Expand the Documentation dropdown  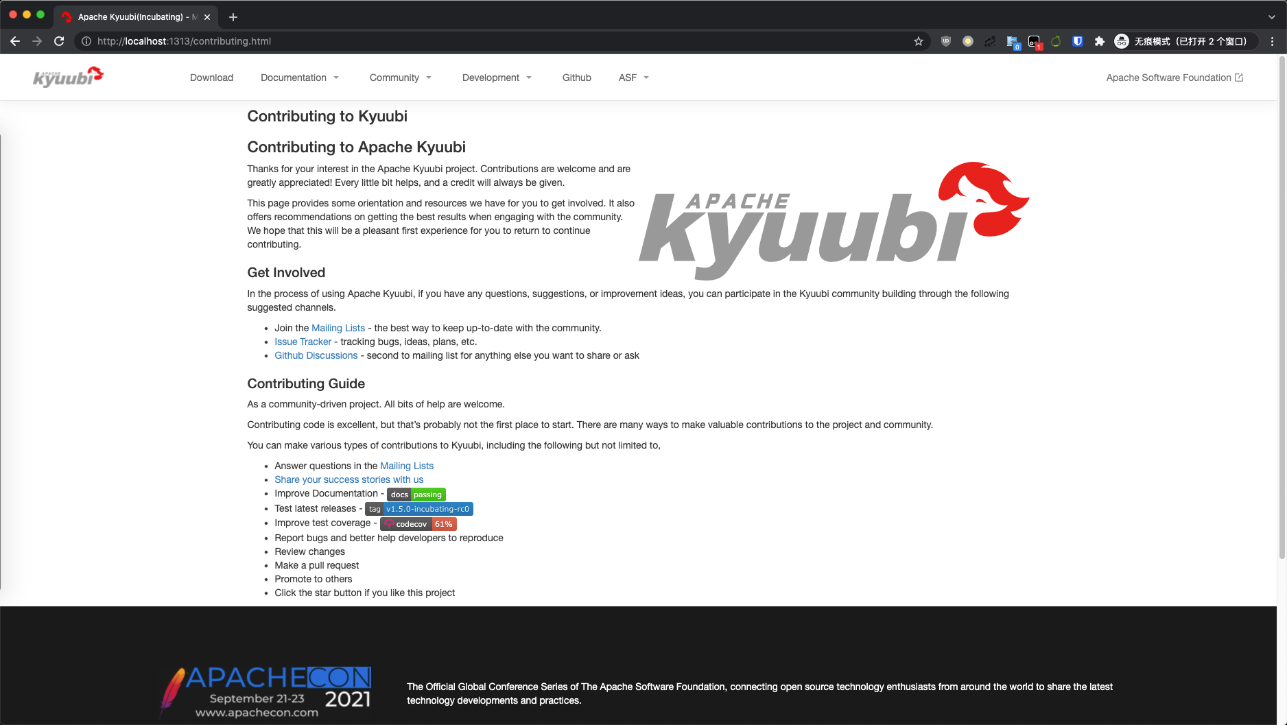(300, 78)
